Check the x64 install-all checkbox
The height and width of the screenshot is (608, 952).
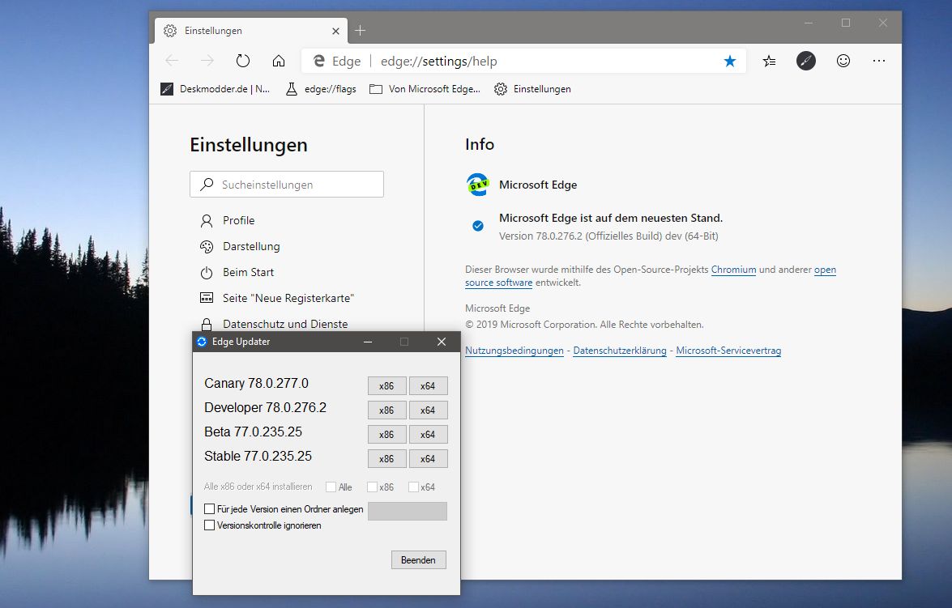413,487
